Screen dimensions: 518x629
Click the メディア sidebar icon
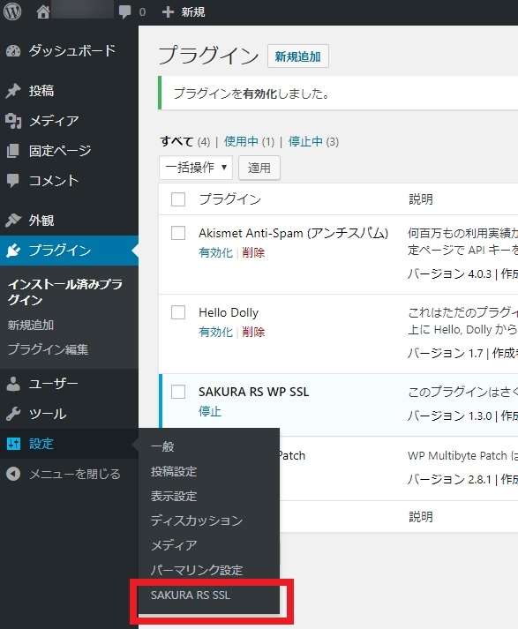click(x=13, y=121)
